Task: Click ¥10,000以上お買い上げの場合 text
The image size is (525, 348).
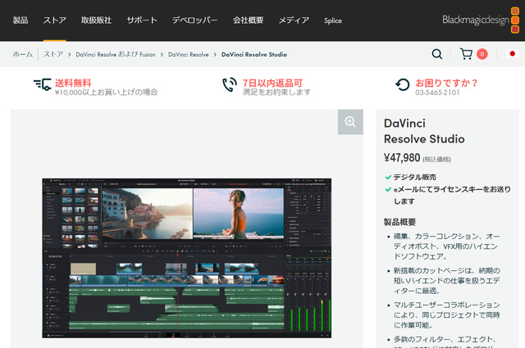Action: pyautogui.click(x=106, y=93)
